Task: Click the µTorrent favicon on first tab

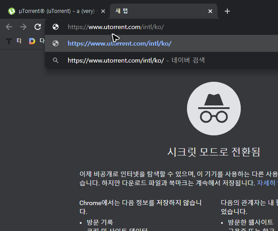Action: point(12,11)
